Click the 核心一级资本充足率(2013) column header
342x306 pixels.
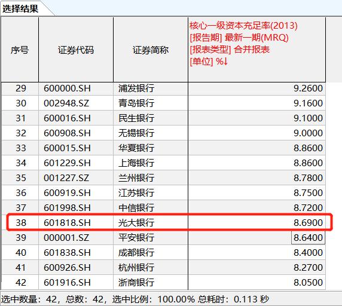256,50
